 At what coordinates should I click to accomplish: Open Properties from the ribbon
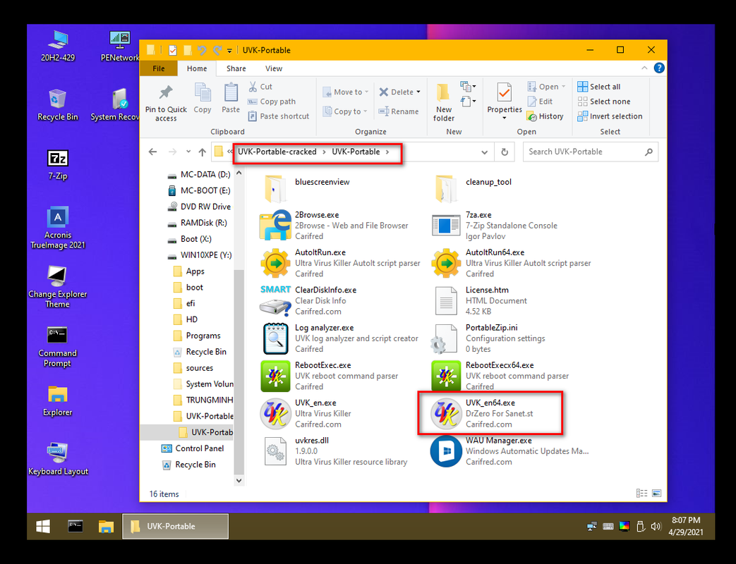[x=504, y=101]
